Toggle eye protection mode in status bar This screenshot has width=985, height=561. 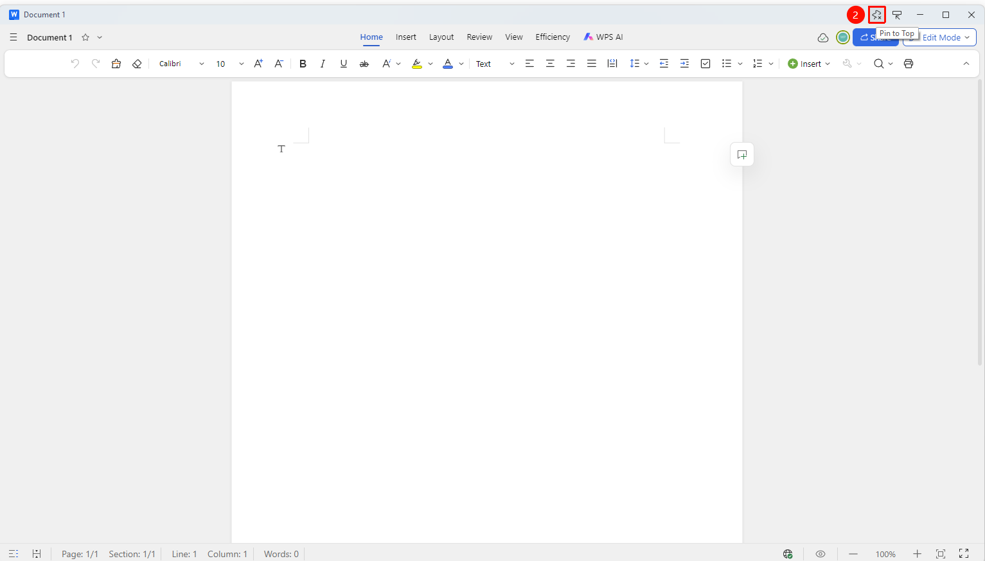pyautogui.click(x=821, y=554)
